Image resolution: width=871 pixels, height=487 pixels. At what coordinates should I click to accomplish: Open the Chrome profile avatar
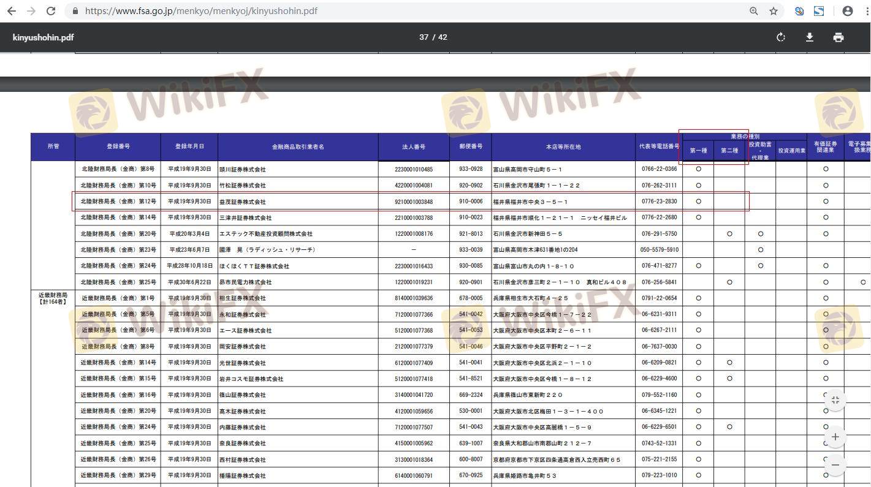coord(848,11)
